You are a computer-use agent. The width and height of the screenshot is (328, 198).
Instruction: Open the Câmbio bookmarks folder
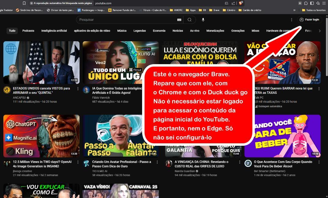[229, 10]
